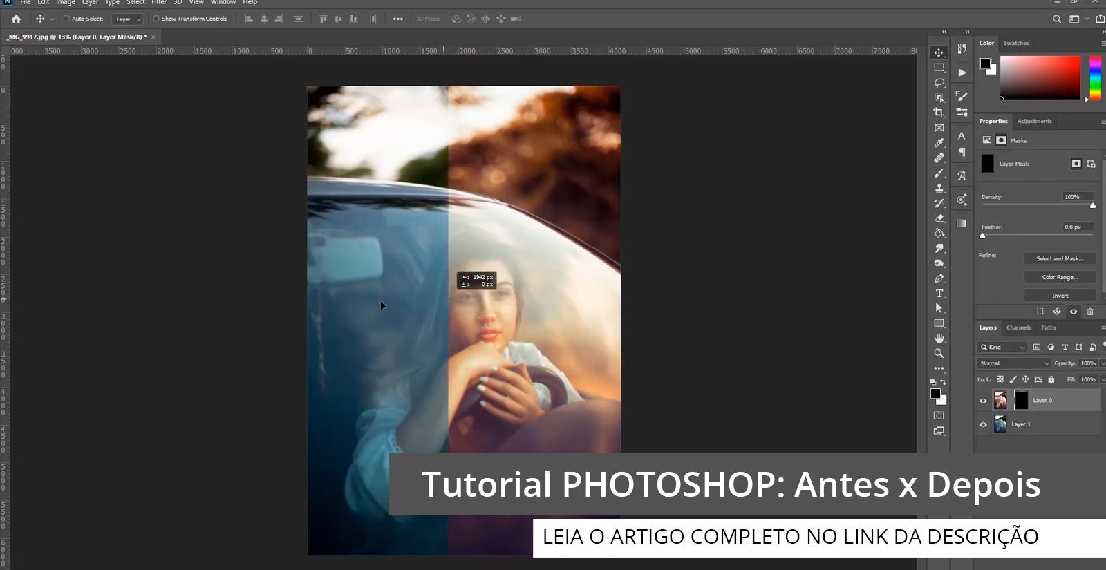
Task: Open the Fill dropdown arrow
Action: pyautogui.click(x=1103, y=379)
